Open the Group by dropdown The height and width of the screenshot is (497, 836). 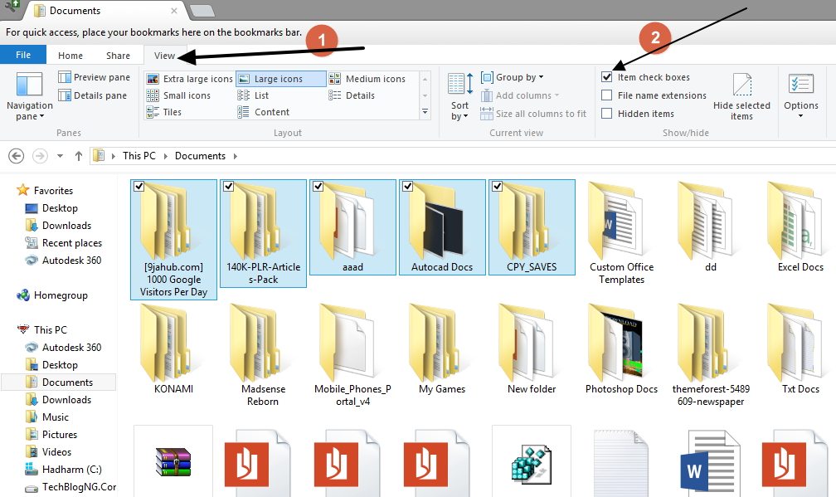tap(513, 77)
